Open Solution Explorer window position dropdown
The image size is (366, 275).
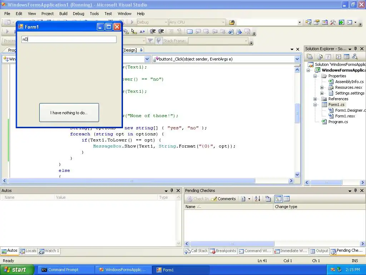(350, 49)
